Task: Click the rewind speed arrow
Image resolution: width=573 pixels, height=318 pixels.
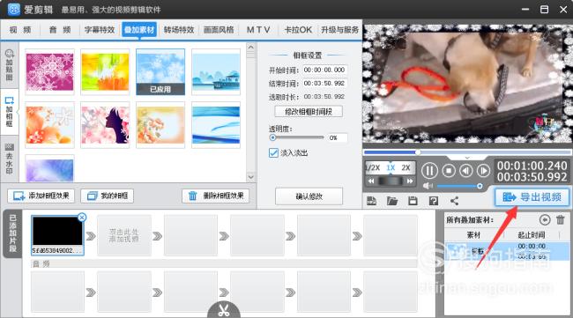Action: pos(371,181)
